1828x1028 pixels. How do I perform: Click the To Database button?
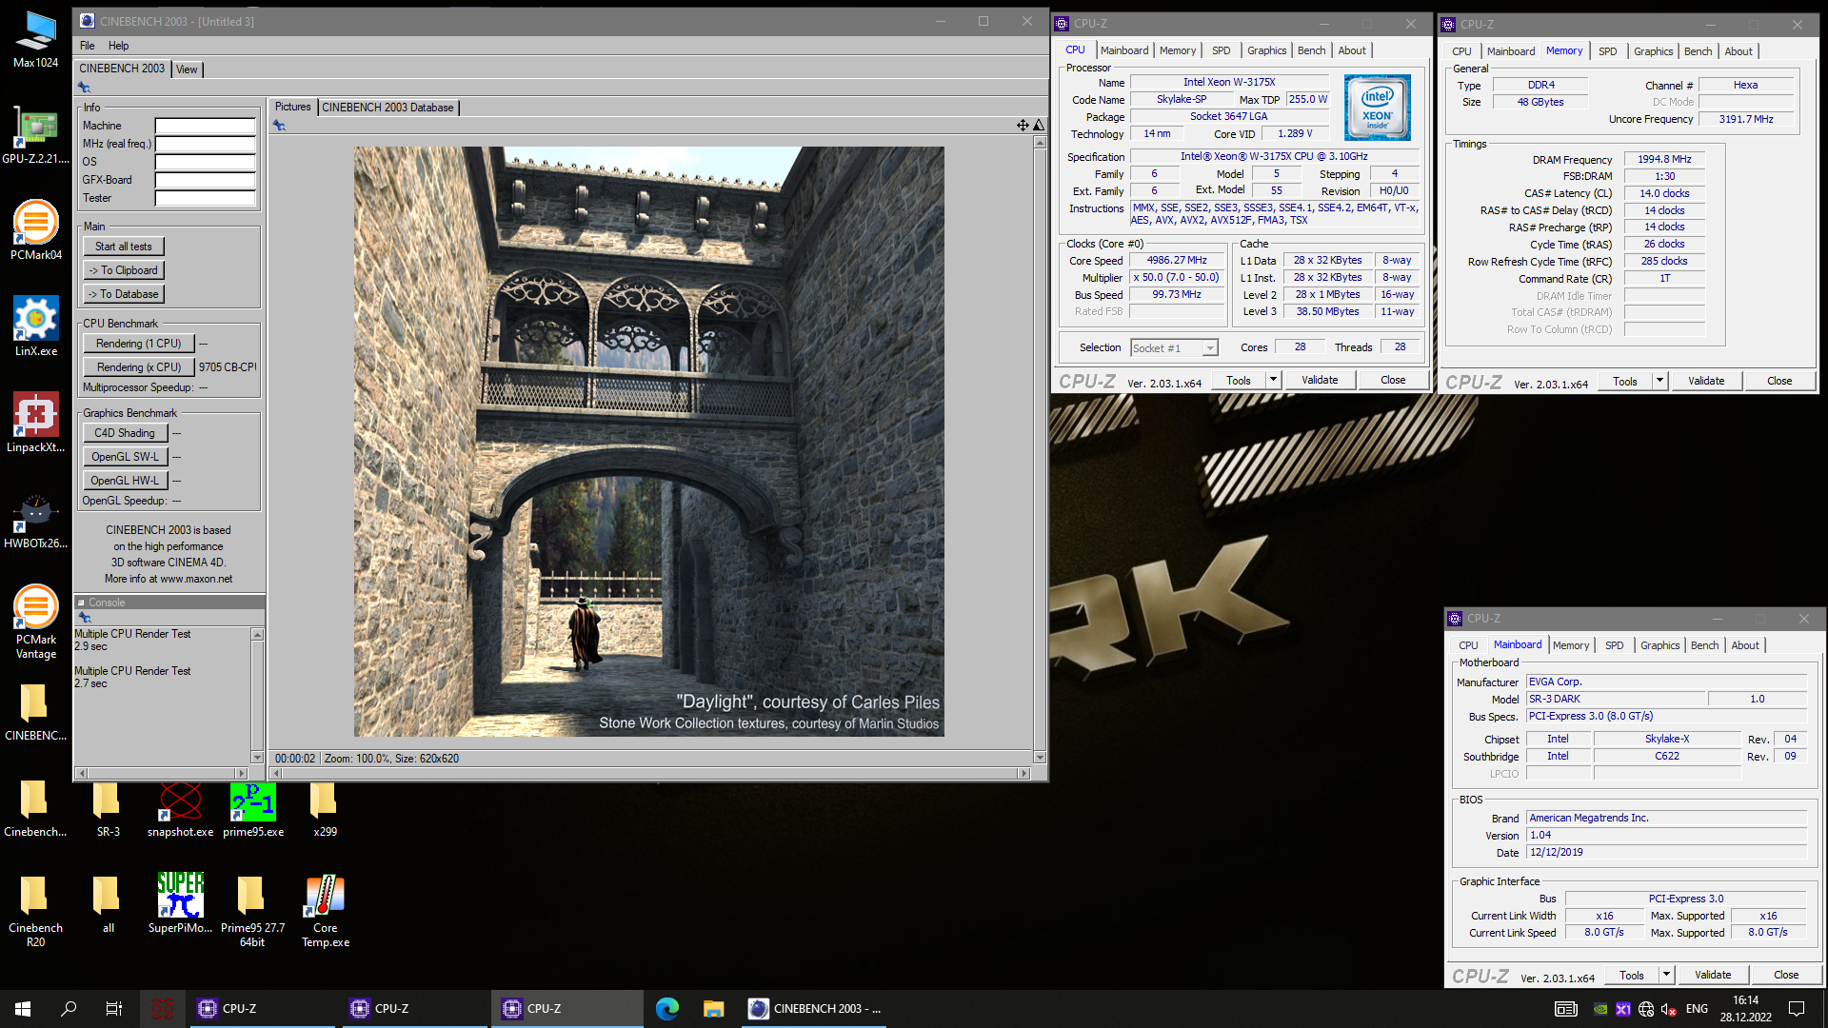(x=123, y=294)
